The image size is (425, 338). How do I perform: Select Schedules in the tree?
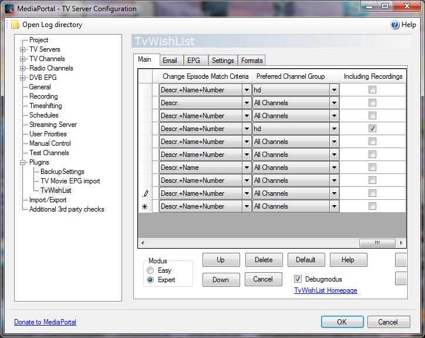(43, 115)
